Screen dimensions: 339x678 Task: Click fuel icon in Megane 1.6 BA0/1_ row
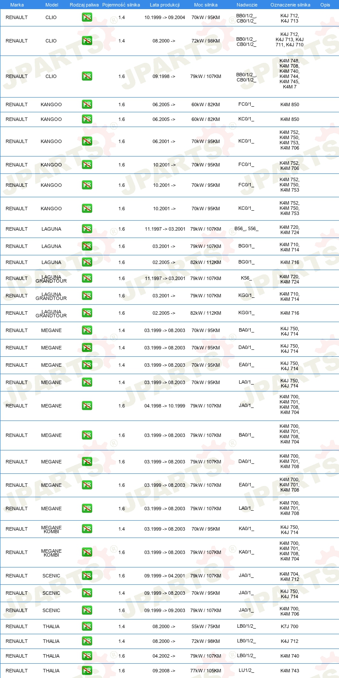[x=87, y=435]
